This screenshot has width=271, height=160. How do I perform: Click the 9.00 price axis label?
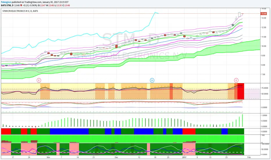pyautogui.click(x=264, y=56)
